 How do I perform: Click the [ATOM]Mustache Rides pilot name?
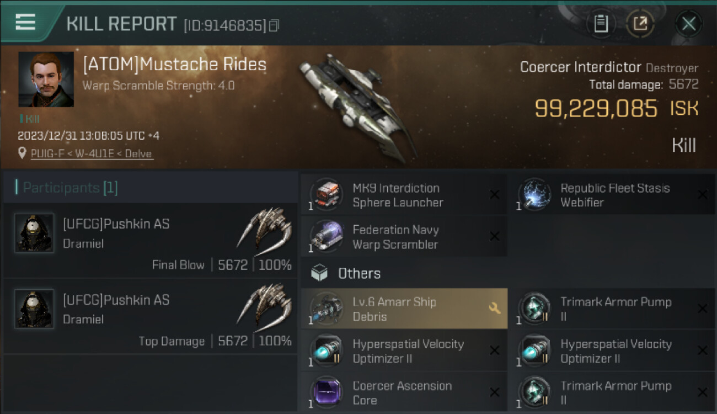pyautogui.click(x=174, y=65)
